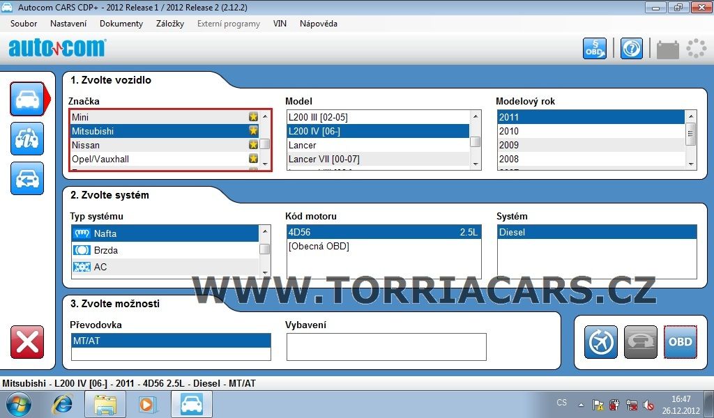Screen dimensions: 714x418
Task: Toggle favorite star for Nissan
Action: (x=253, y=145)
